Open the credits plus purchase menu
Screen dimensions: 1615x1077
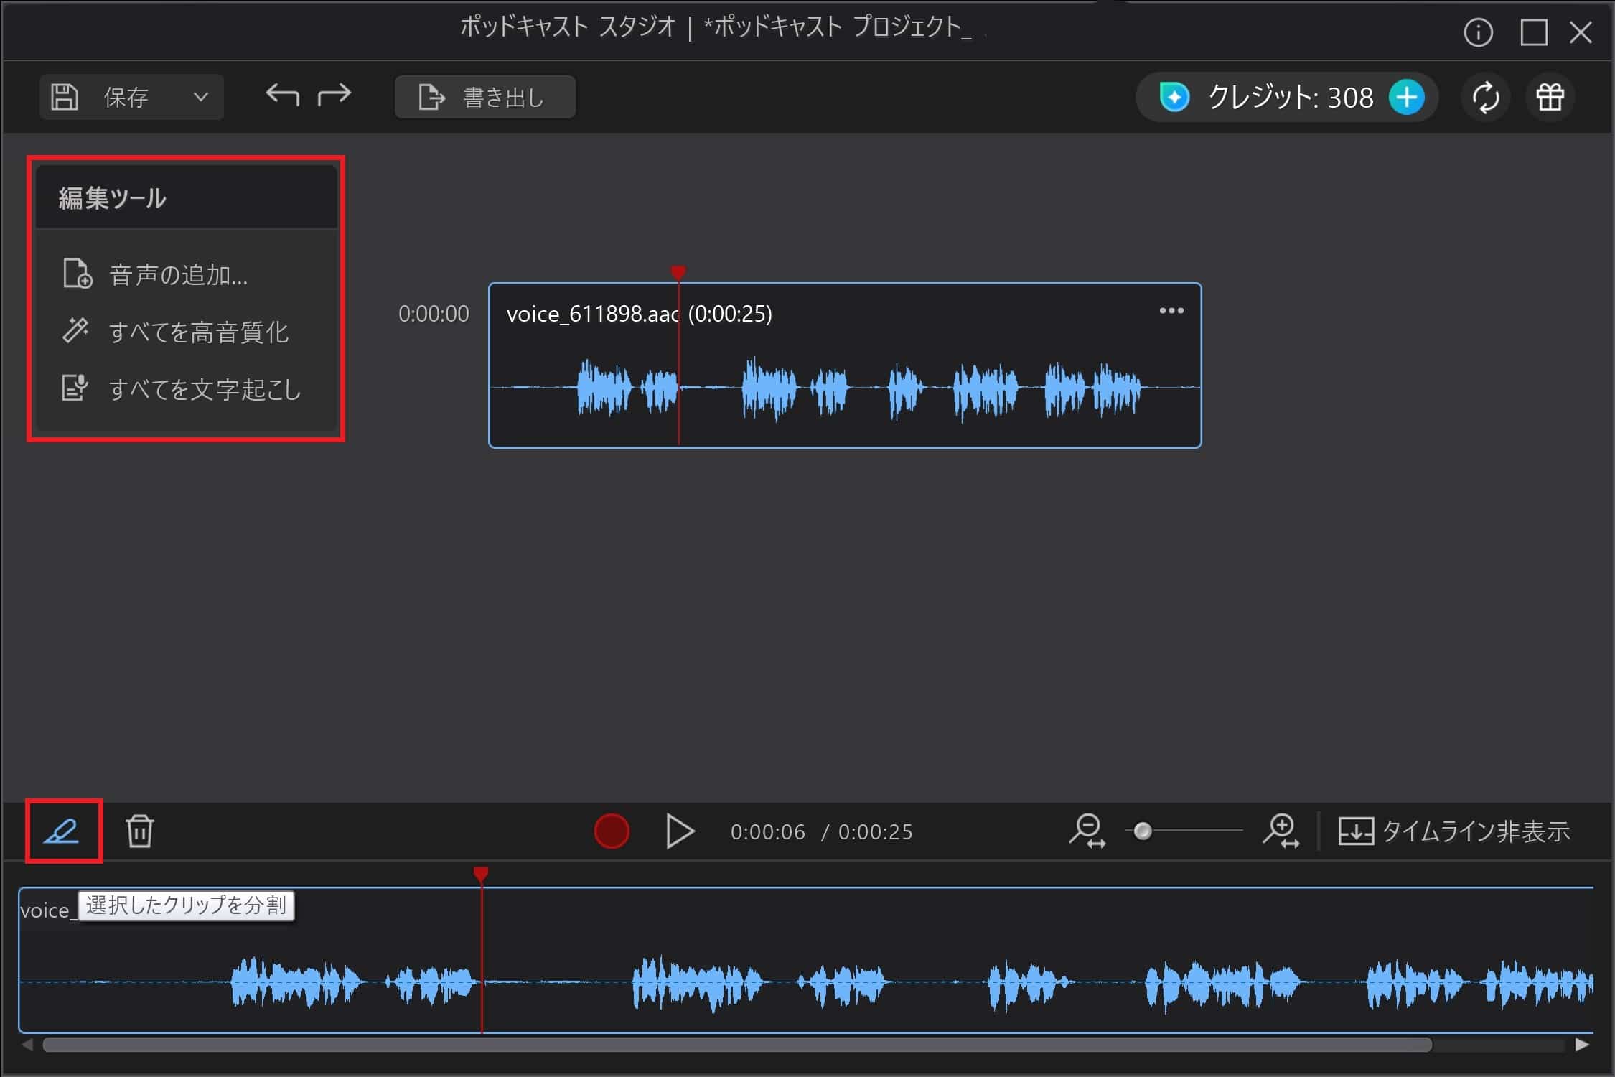(1406, 98)
